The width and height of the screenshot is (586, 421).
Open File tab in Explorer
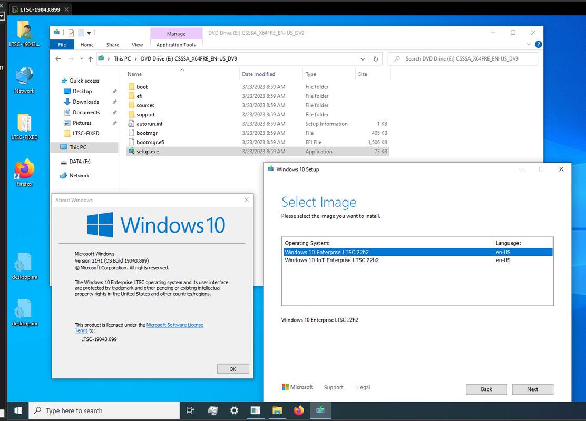(62, 45)
